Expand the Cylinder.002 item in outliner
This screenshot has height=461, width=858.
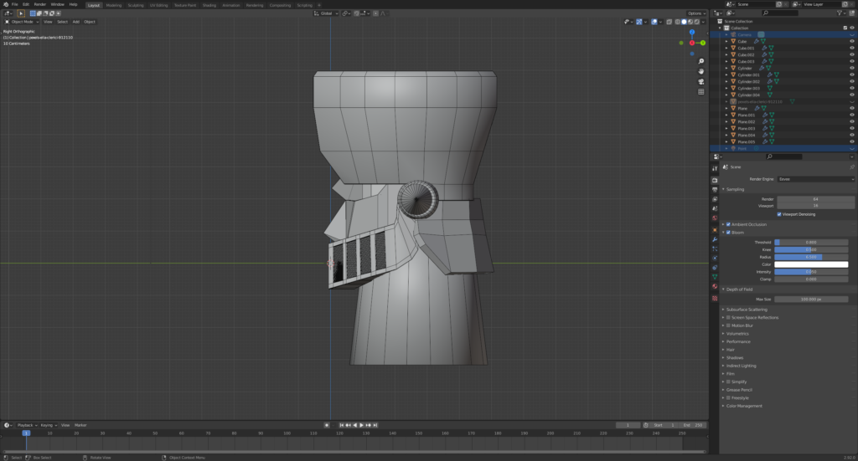[x=726, y=81]
